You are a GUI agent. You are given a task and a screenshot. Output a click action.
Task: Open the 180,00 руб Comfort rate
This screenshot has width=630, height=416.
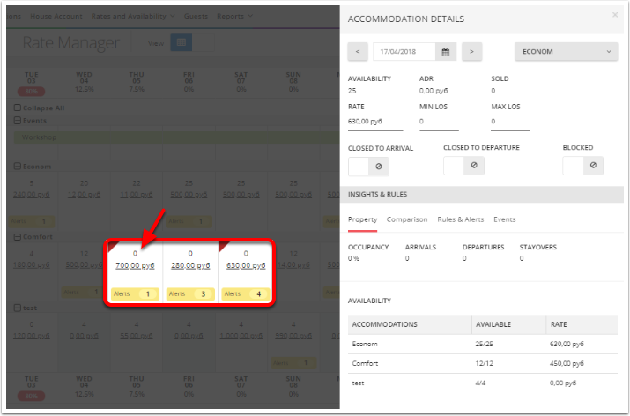[32, 265]
